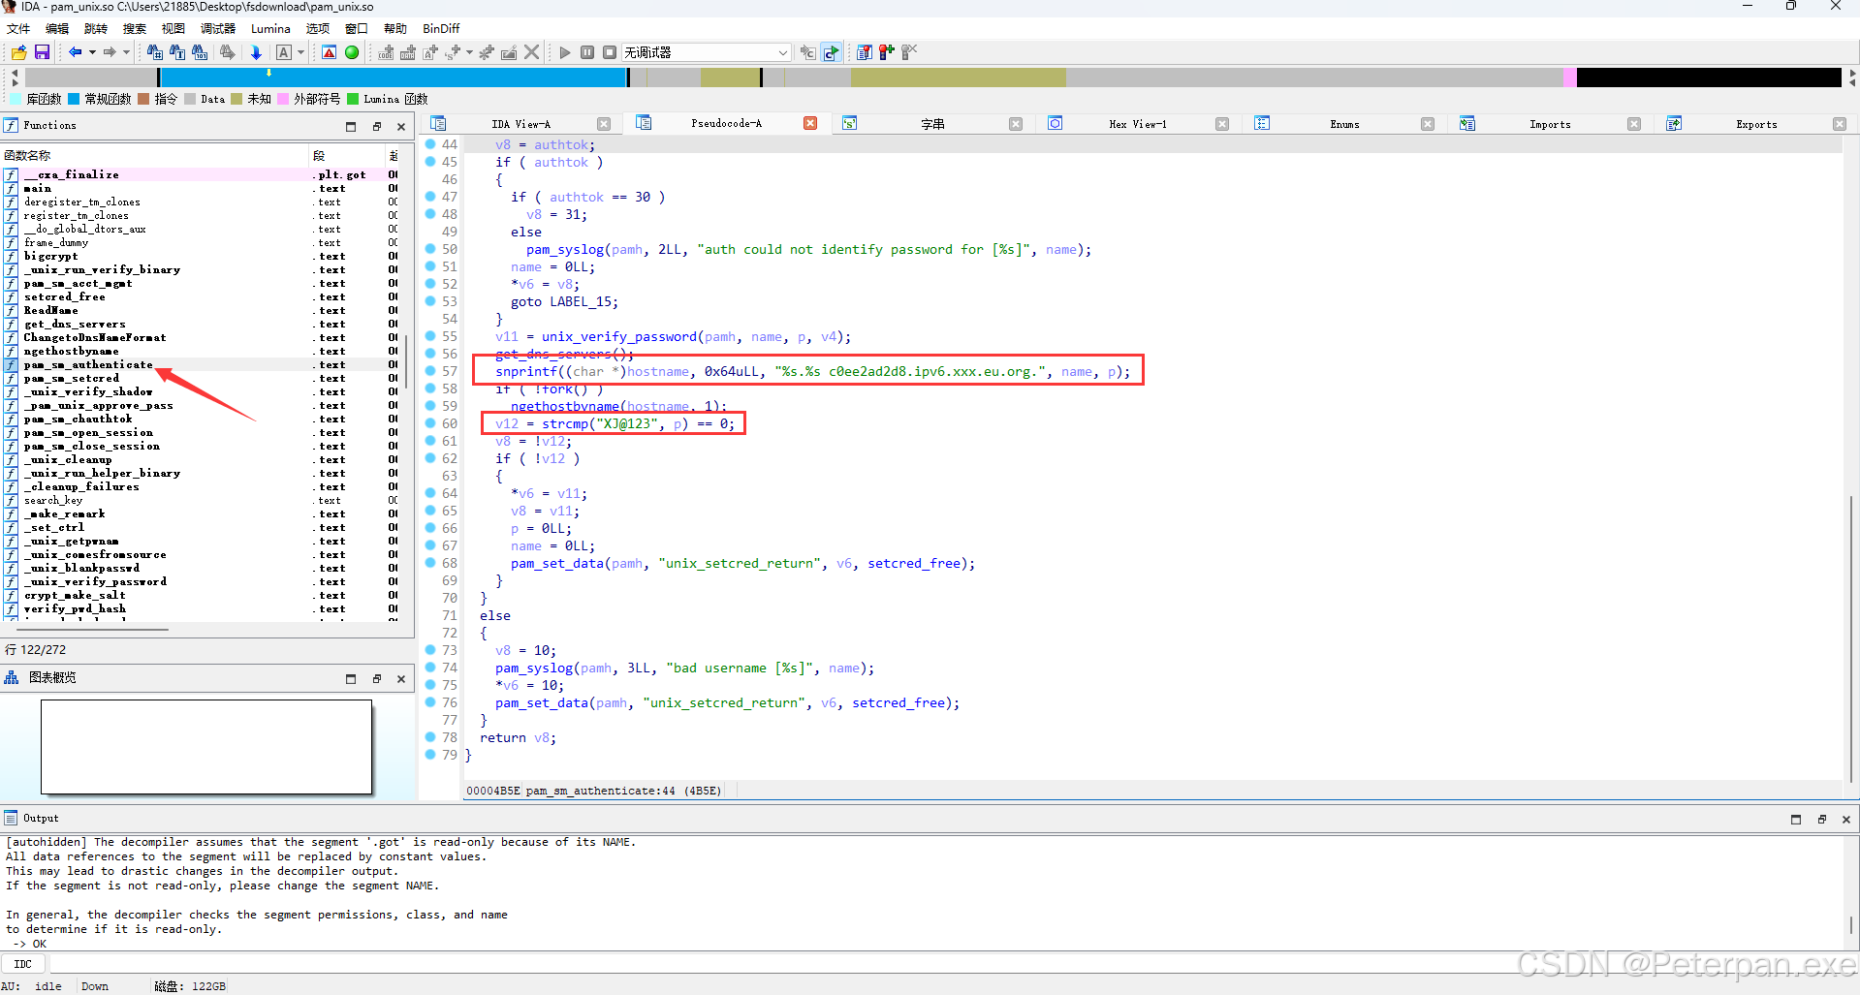Click the 常规函数 blue legend swatch
Screen dimensions: 1860x995
[x=74, y=99]
